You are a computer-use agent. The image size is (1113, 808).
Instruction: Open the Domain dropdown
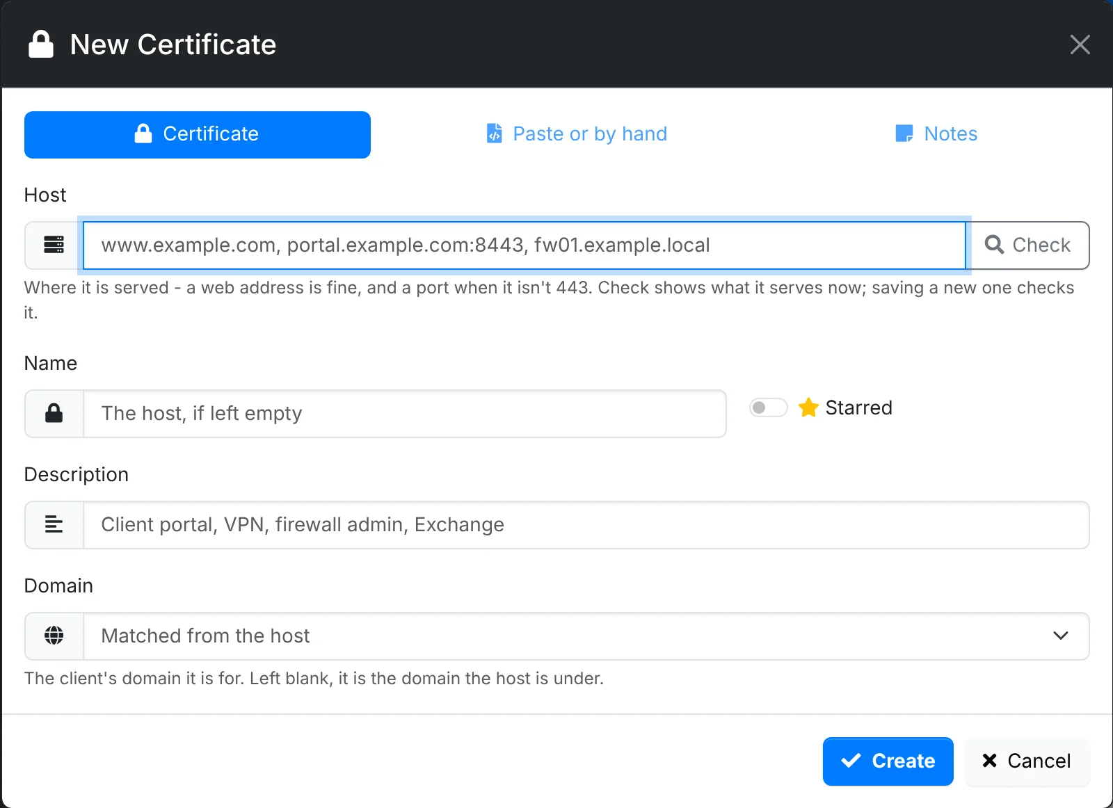pos(586,636)
